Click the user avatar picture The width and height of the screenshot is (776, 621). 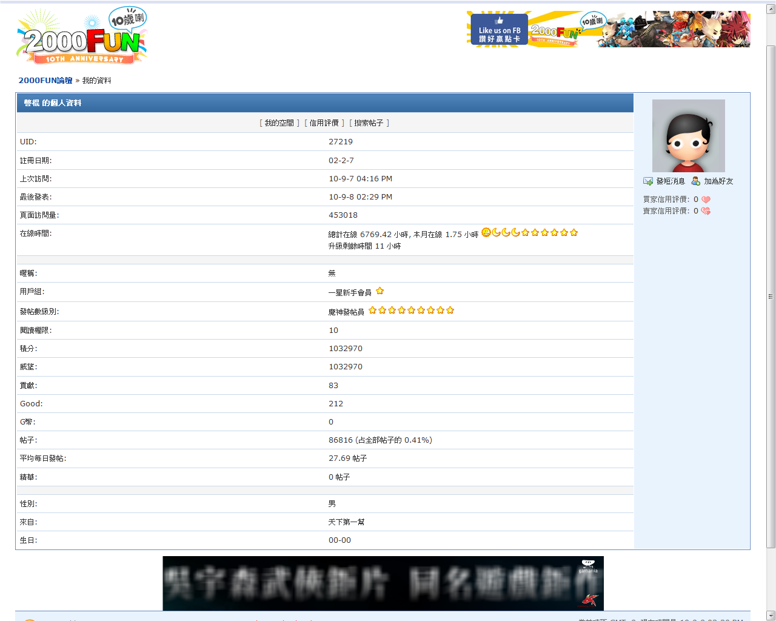(x=688, y=136)
